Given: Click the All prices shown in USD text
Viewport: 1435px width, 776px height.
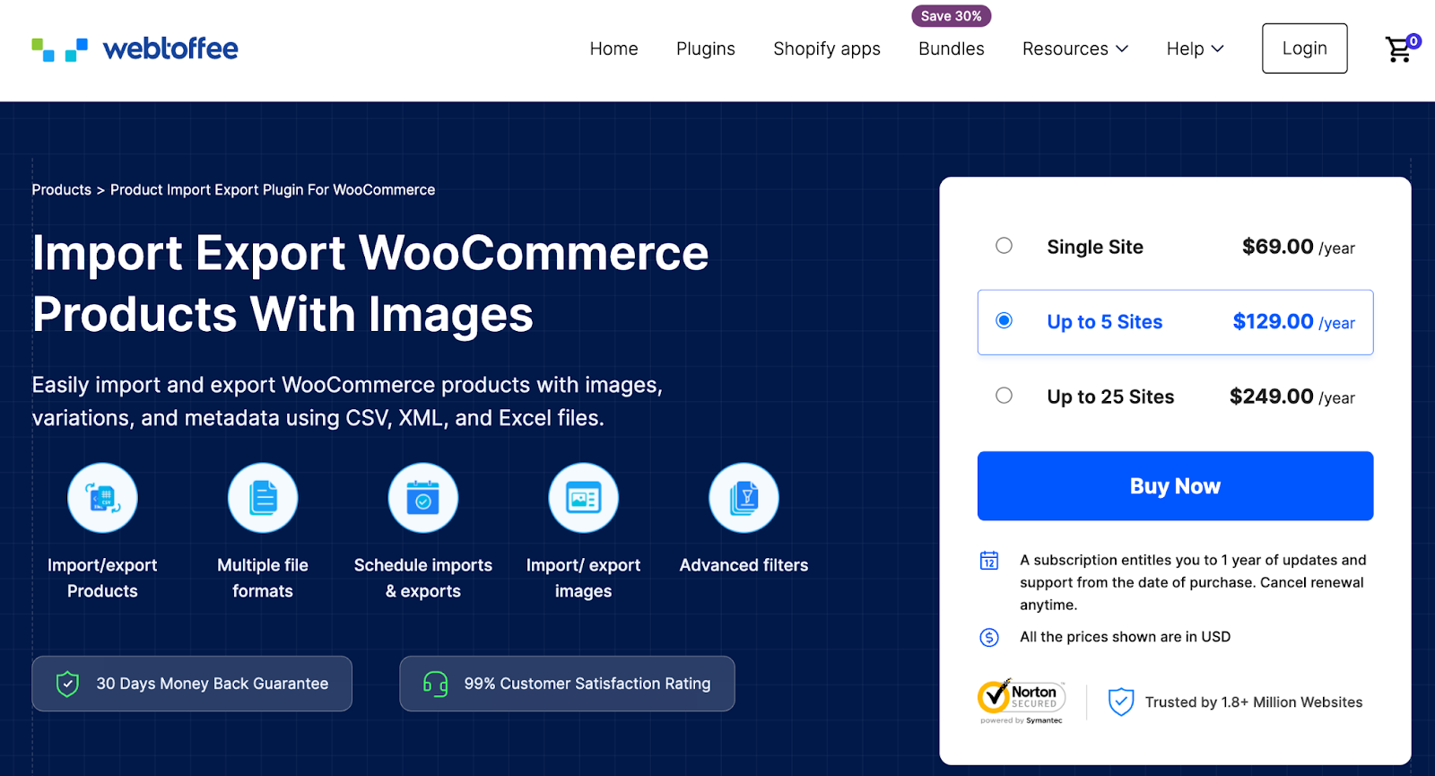Looking at the screenshot, I should pyautogui.click(x=1125, y=637).
